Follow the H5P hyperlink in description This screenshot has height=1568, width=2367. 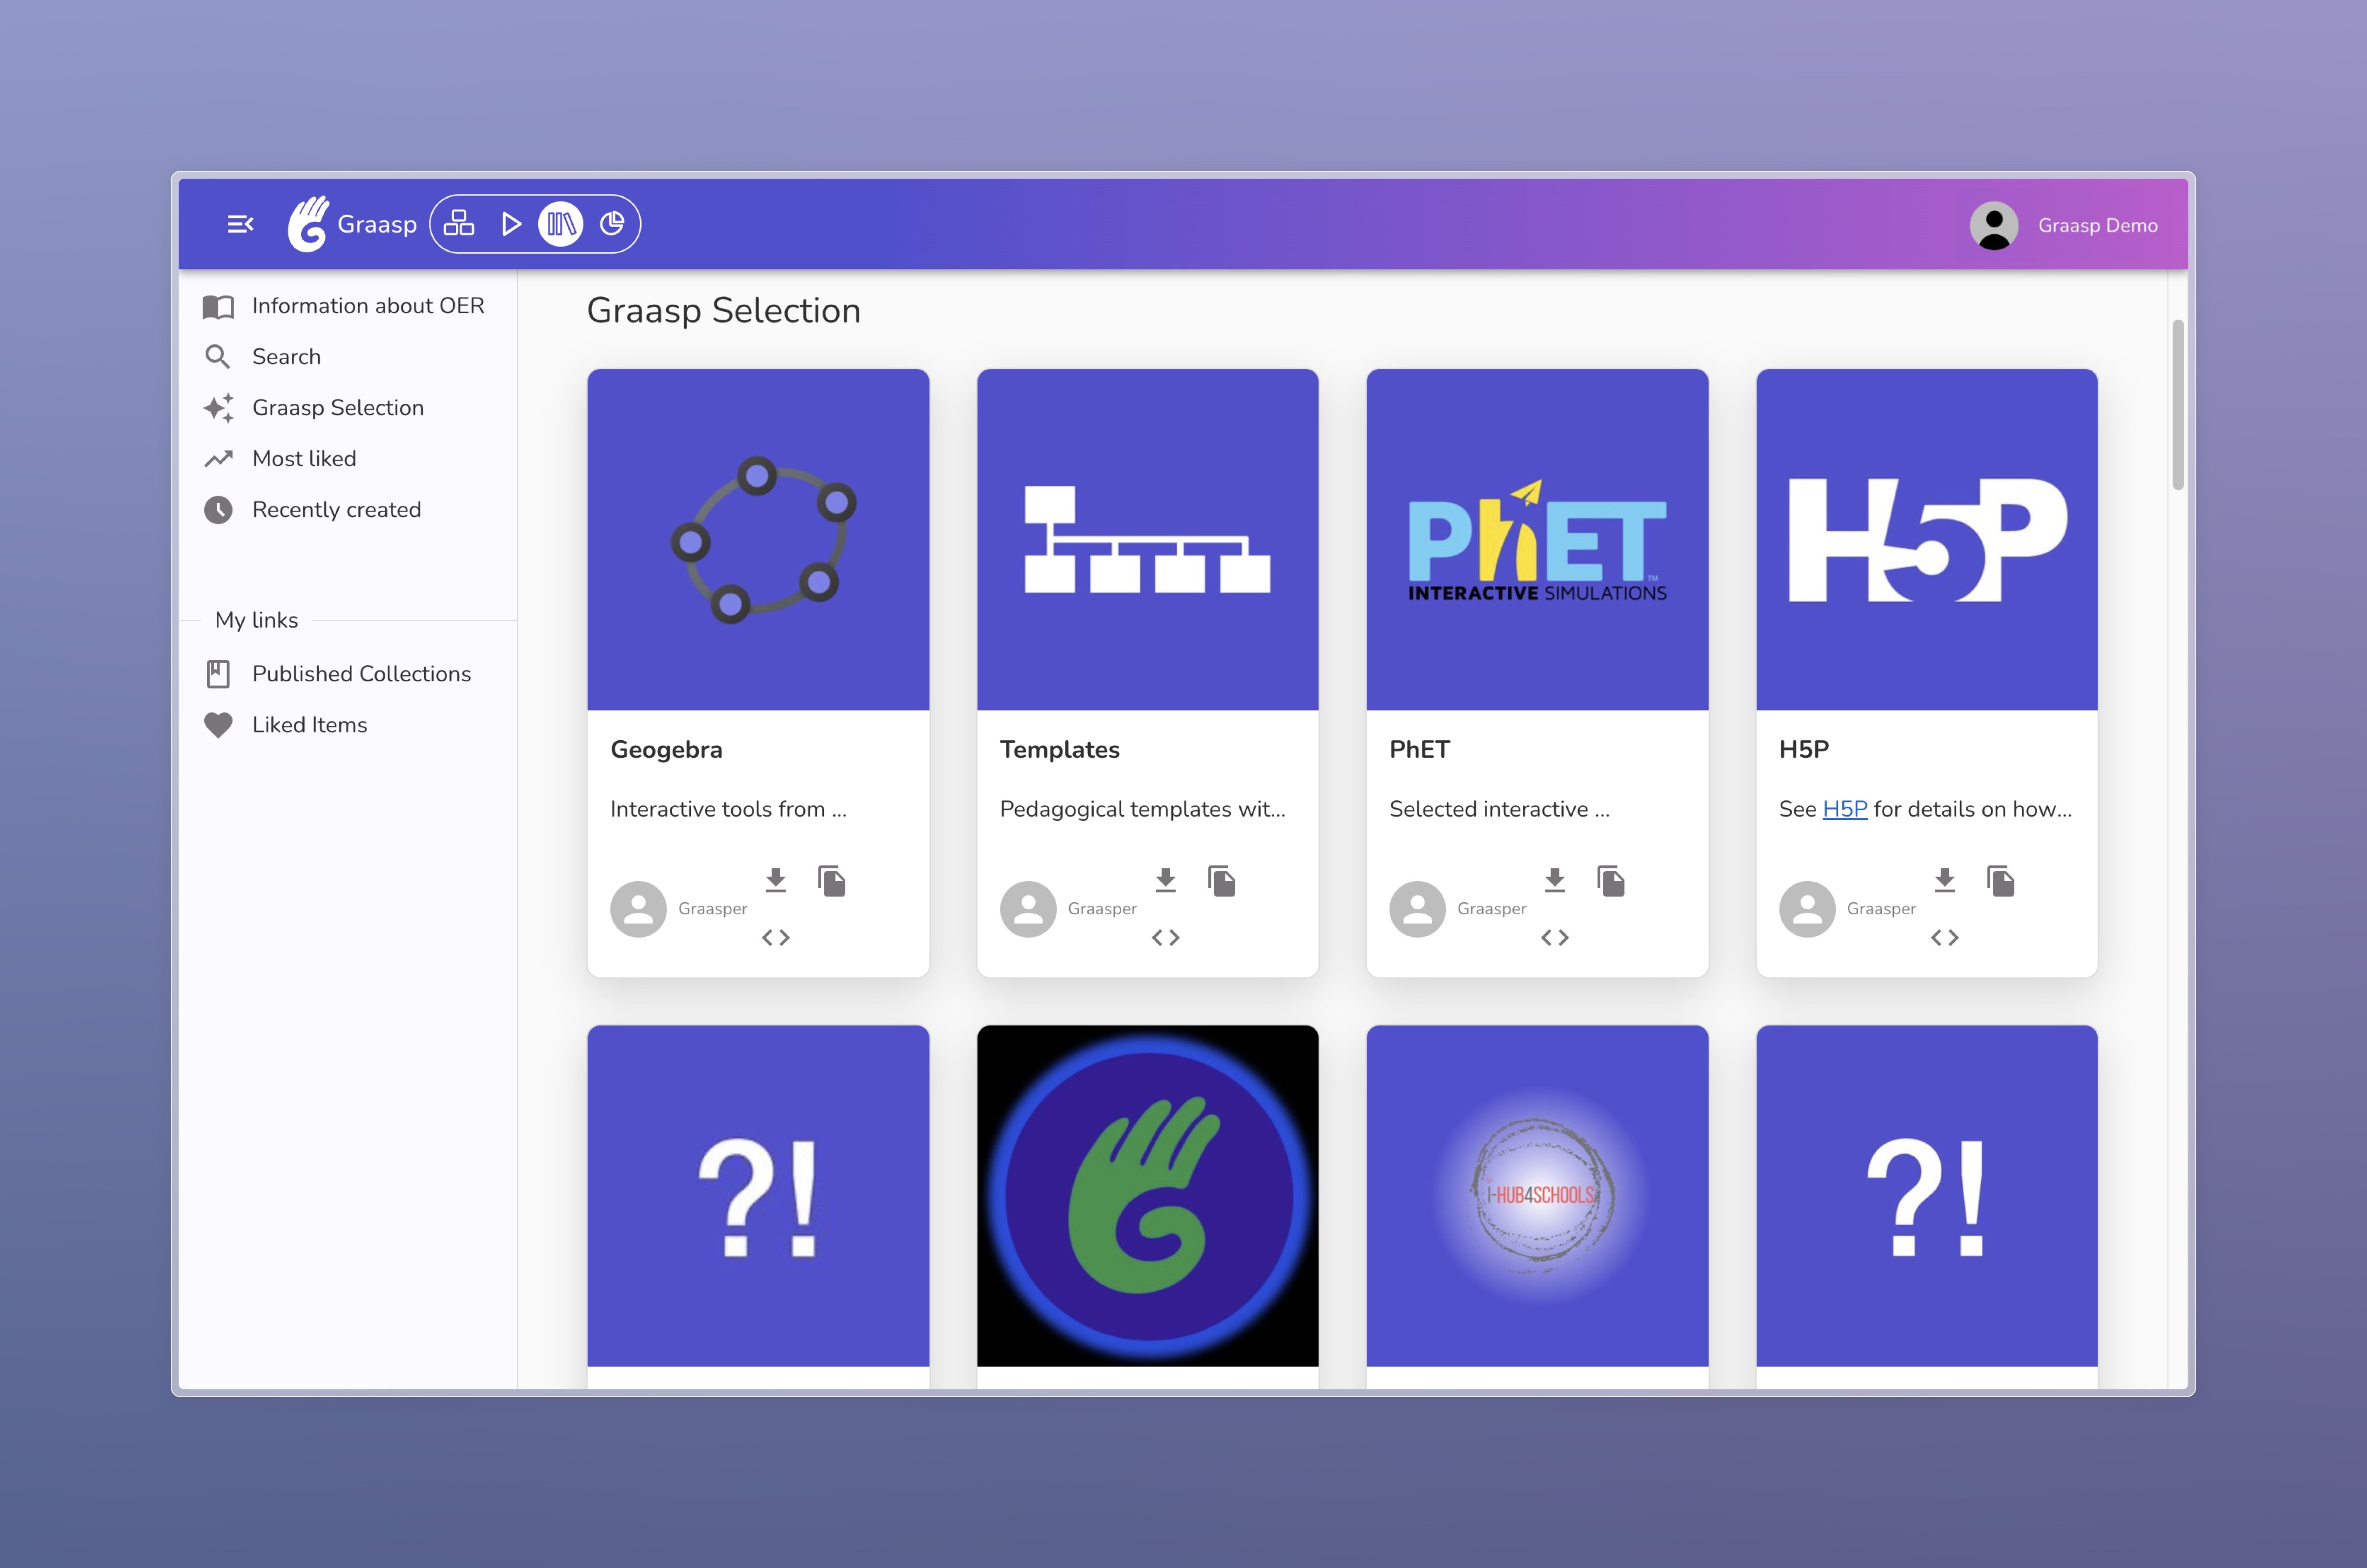1844,809
